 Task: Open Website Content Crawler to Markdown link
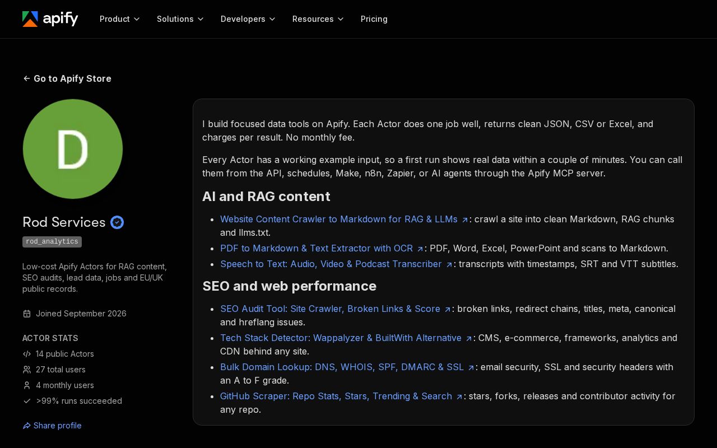[344, 219]
